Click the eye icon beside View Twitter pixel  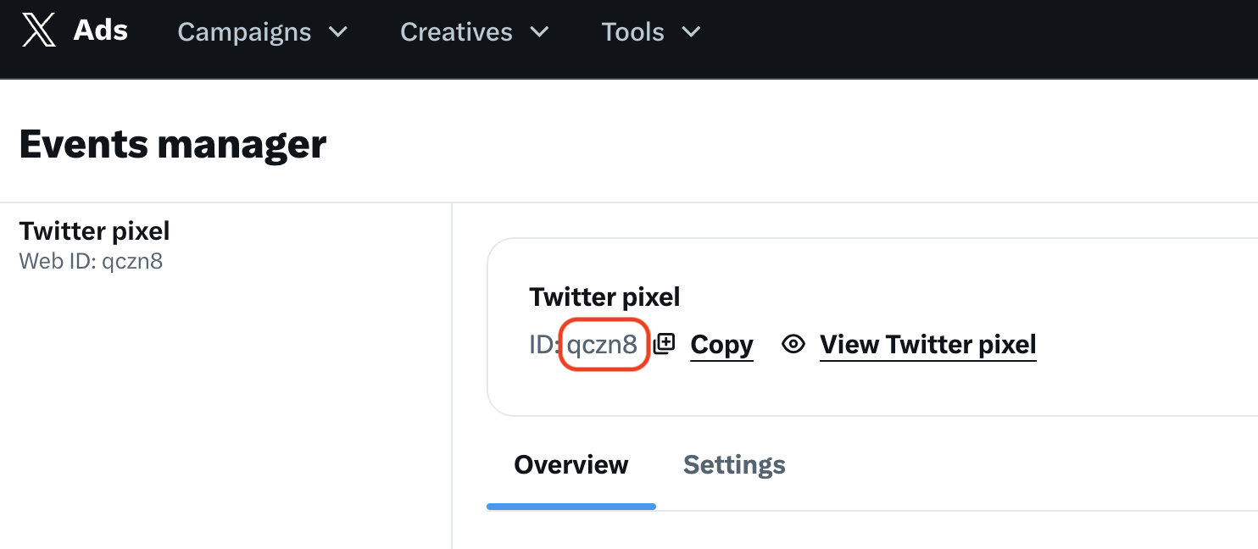click(793, 344)
